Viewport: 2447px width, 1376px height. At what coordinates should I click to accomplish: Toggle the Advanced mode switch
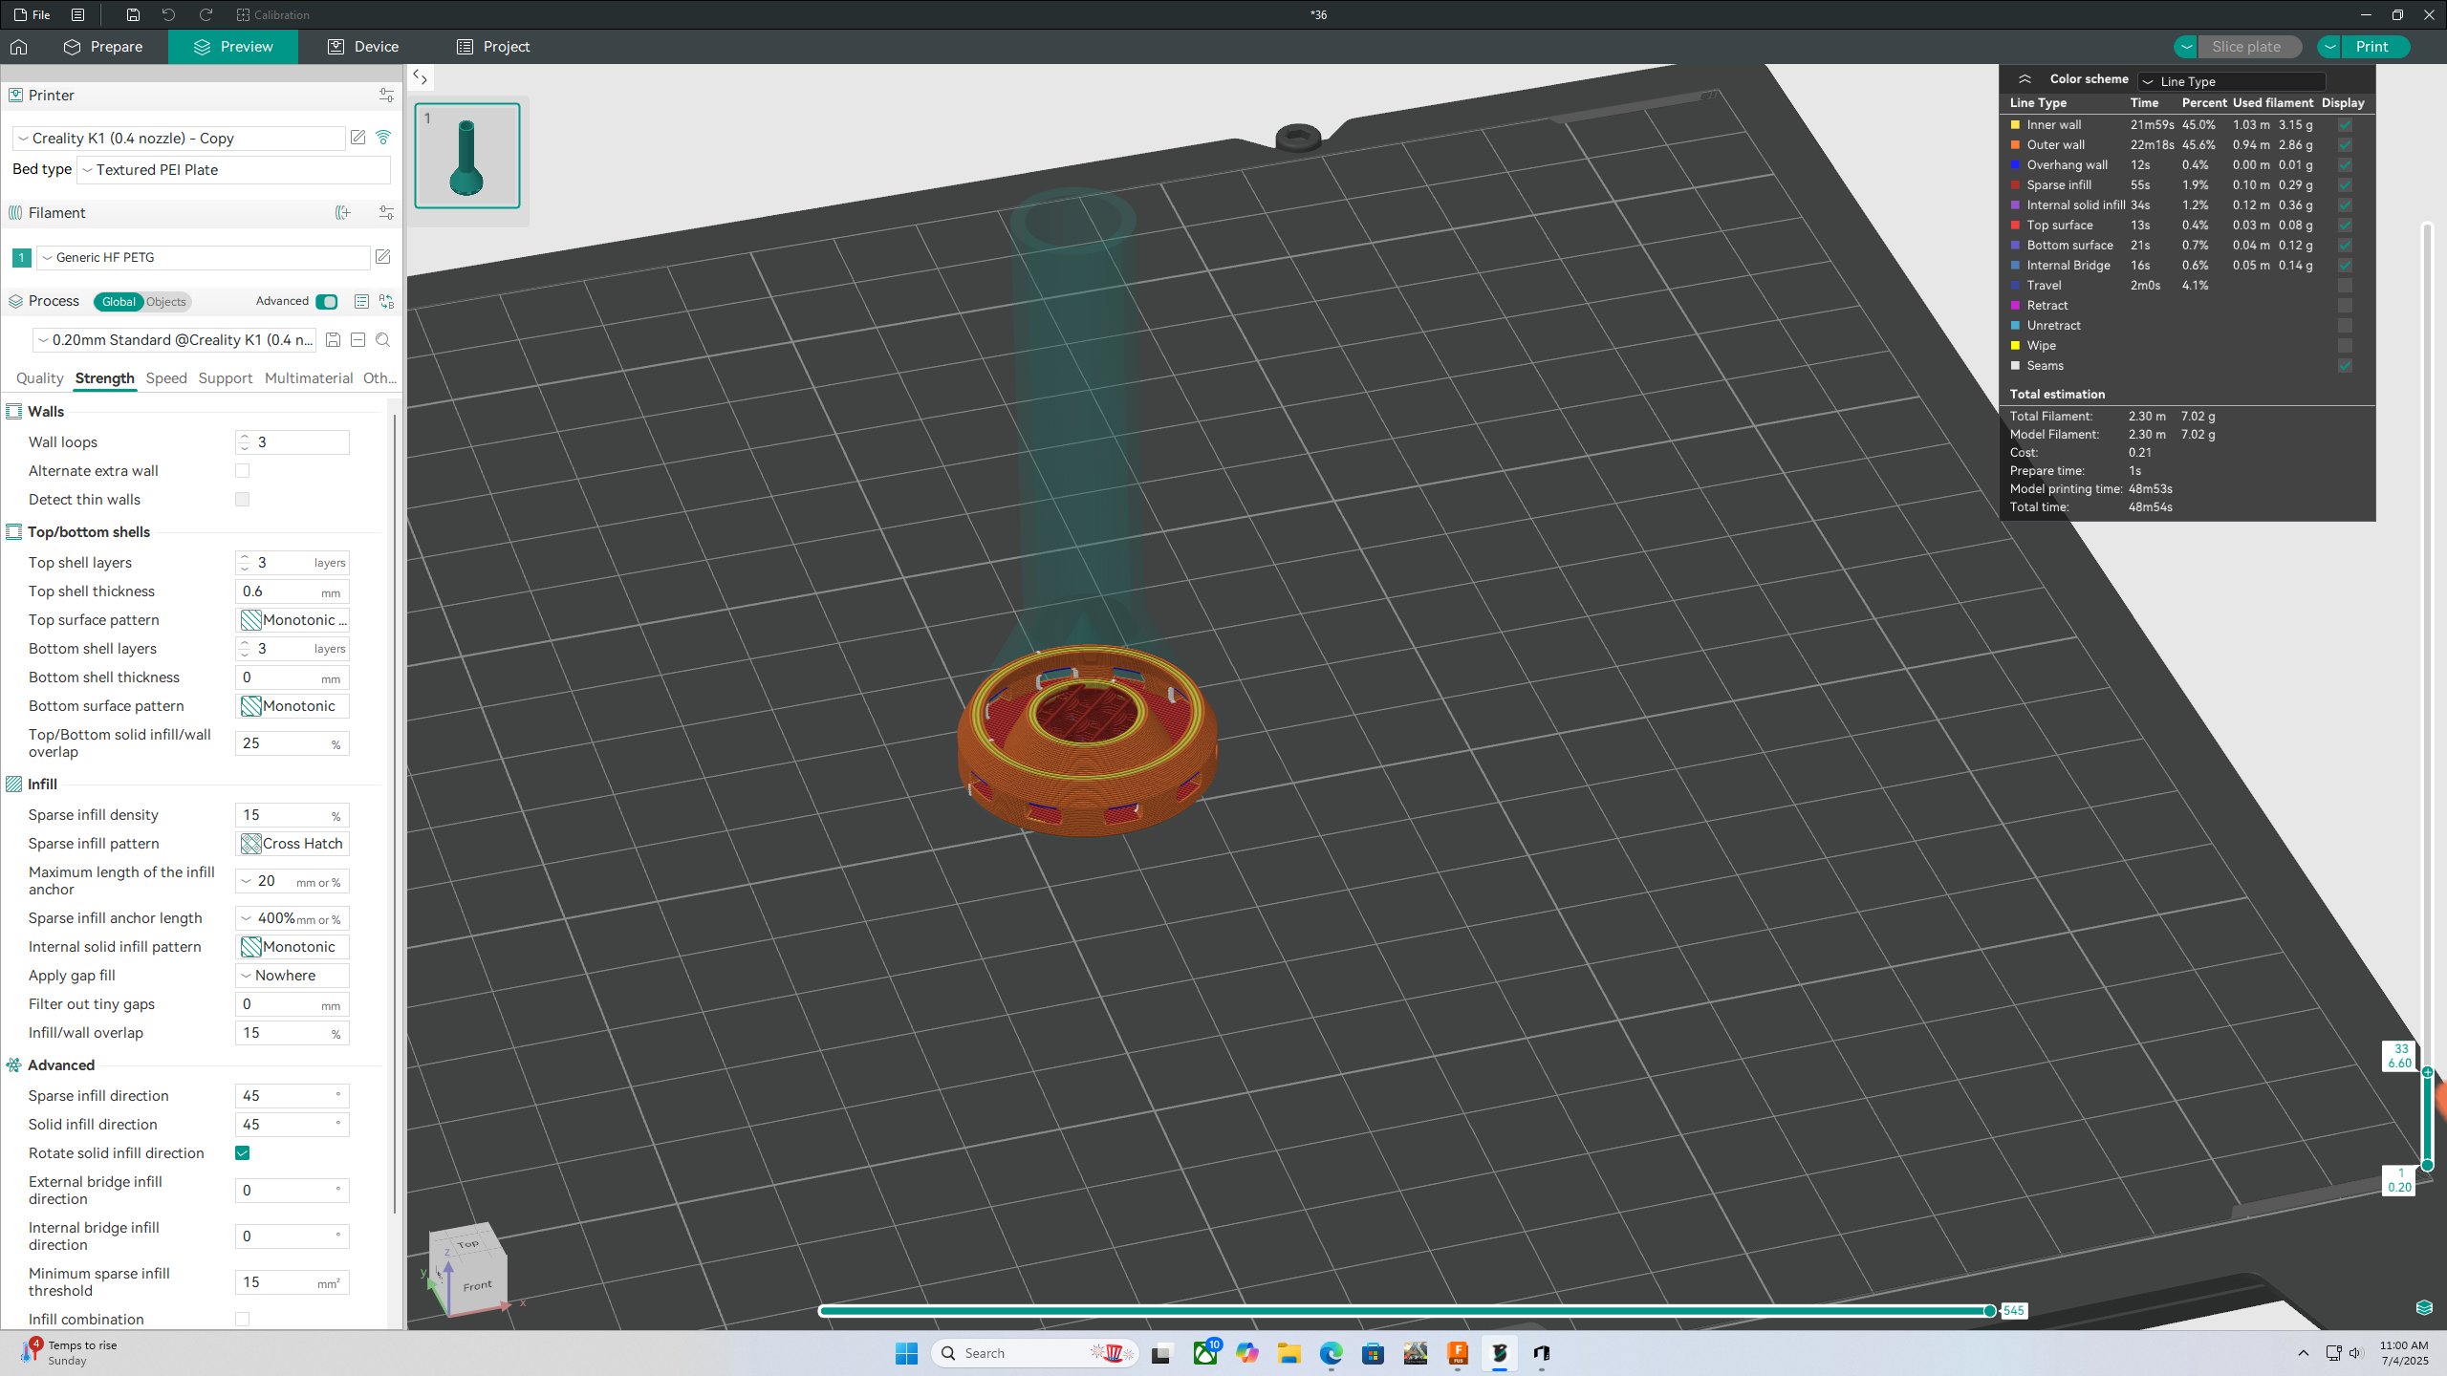coord(327,302)
